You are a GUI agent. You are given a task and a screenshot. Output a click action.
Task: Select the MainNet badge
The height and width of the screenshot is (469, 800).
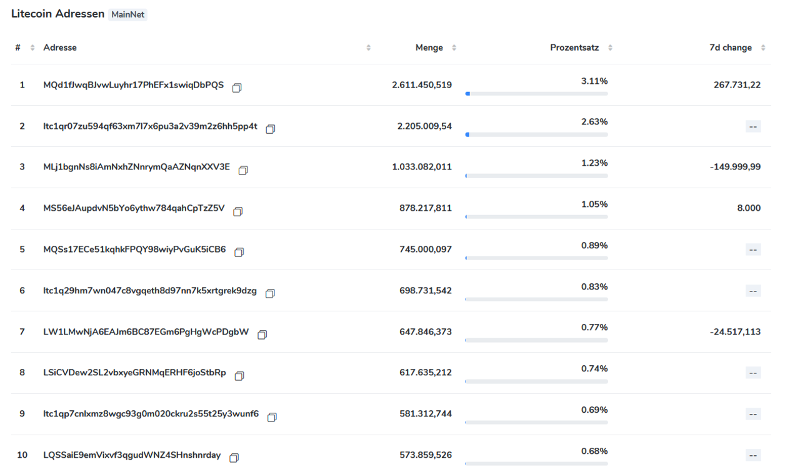coord(127,14)
